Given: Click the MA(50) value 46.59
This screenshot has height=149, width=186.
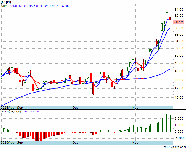Looking at the screenshot, I should 44,6.
